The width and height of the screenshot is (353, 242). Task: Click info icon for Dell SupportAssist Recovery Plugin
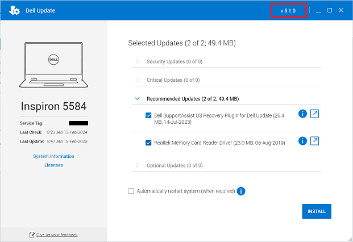point(302,114)
